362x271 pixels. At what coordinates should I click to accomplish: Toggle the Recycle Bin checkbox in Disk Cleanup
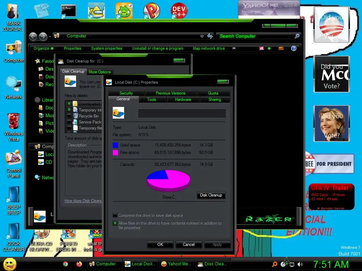(x=69, y=116)
